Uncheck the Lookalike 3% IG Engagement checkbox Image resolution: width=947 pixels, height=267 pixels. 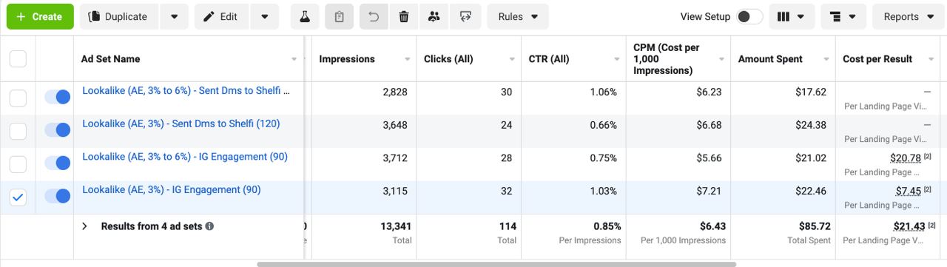pos(18,197)
